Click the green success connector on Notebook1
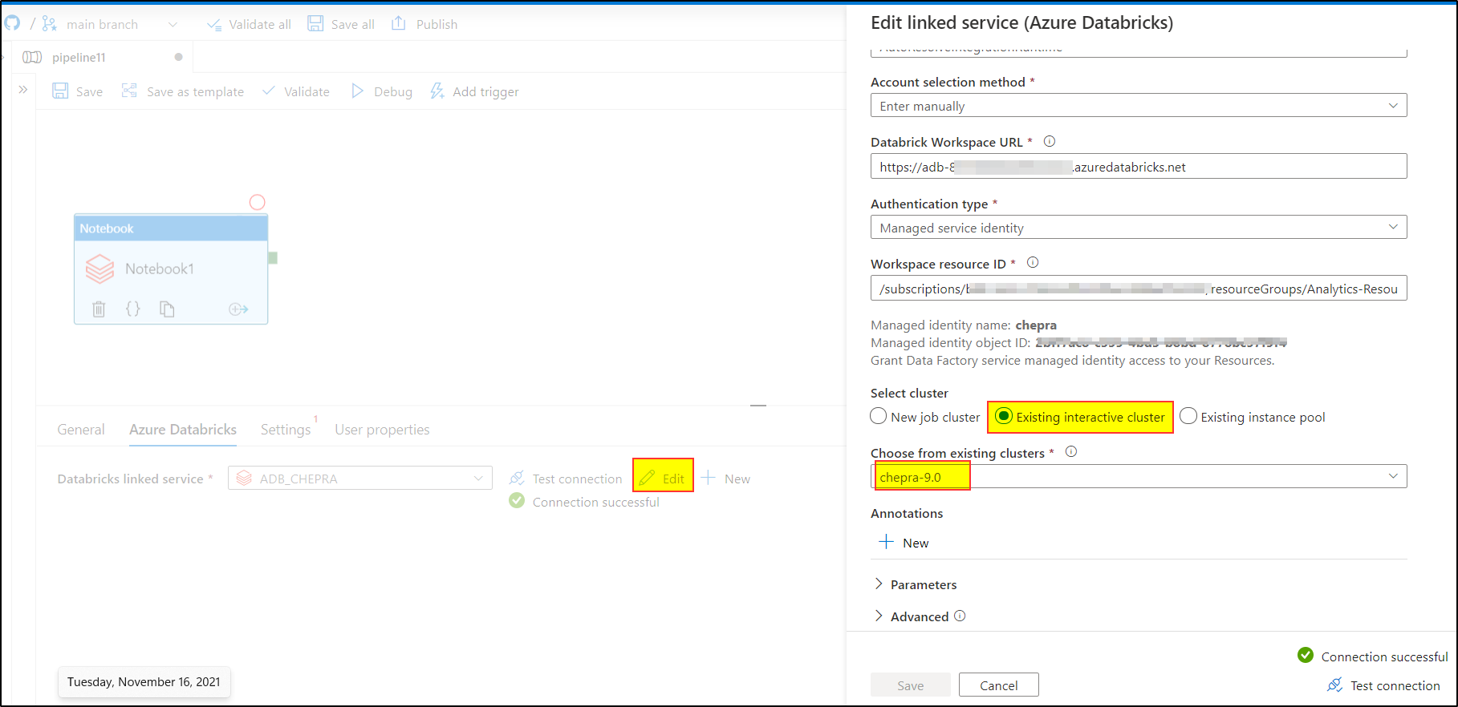Image resolution: width=1458 pixels, height=707 pixels. click(273, 258)
